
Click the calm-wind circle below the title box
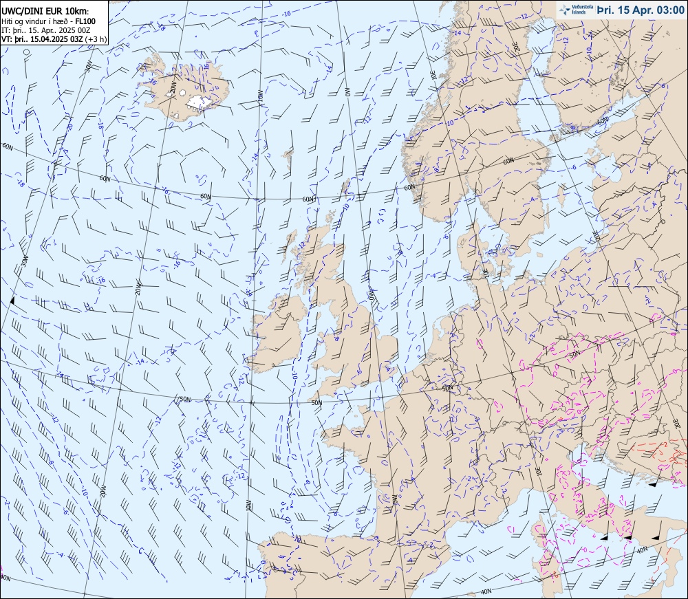click(26, 52)
